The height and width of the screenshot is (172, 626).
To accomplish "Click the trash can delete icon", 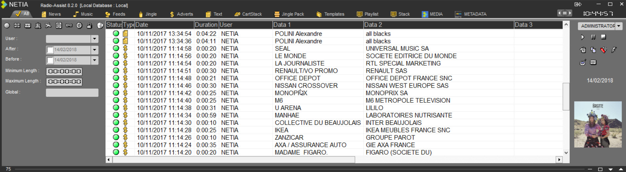I will (x=583, y=50).
